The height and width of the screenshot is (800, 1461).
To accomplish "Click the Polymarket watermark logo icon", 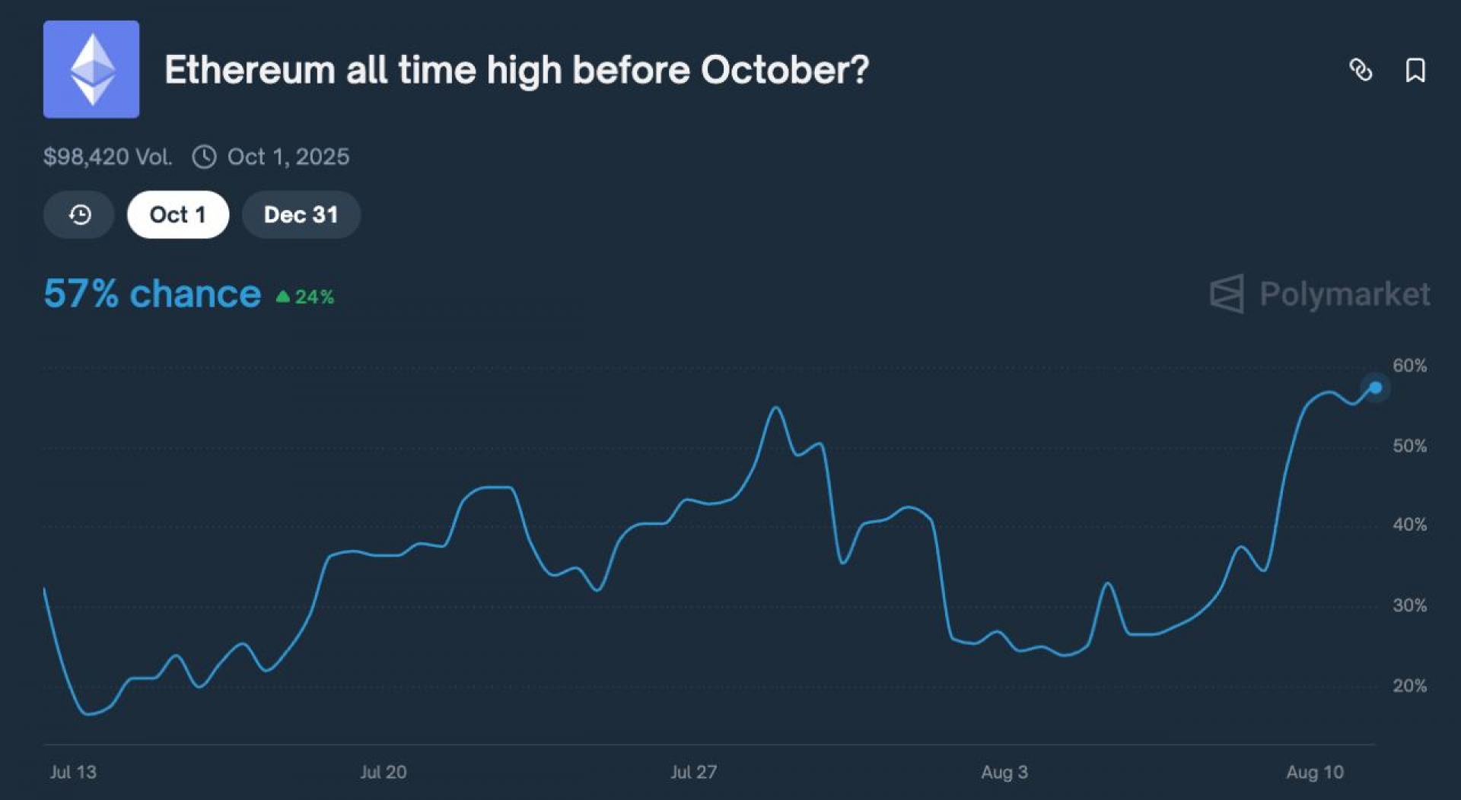I will (x=1227, y=294).
